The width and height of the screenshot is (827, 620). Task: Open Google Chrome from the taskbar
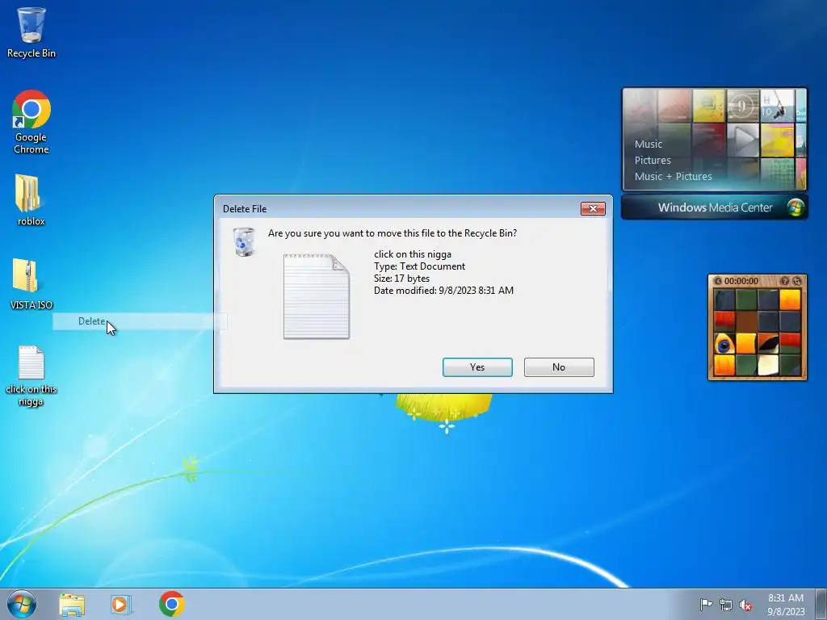(171, 604)
